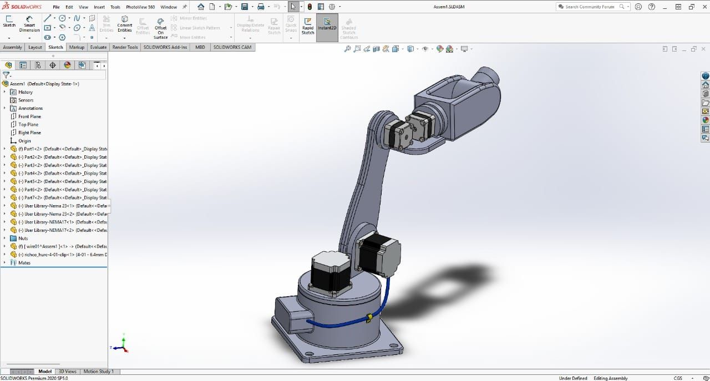Image resolution: width=710 pixels, height=381 pixels.
Task: Open the Motion Study 1 tab
Action: pyautogui.click(x=98, y=372)
